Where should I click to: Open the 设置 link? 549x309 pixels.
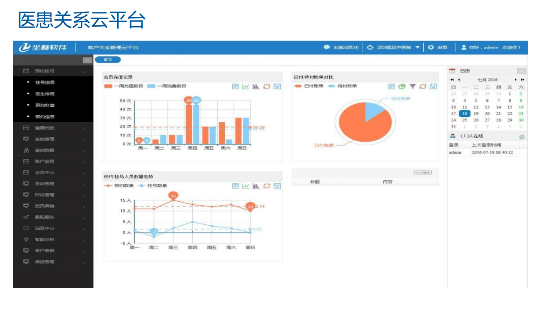(x=442, y=47)
